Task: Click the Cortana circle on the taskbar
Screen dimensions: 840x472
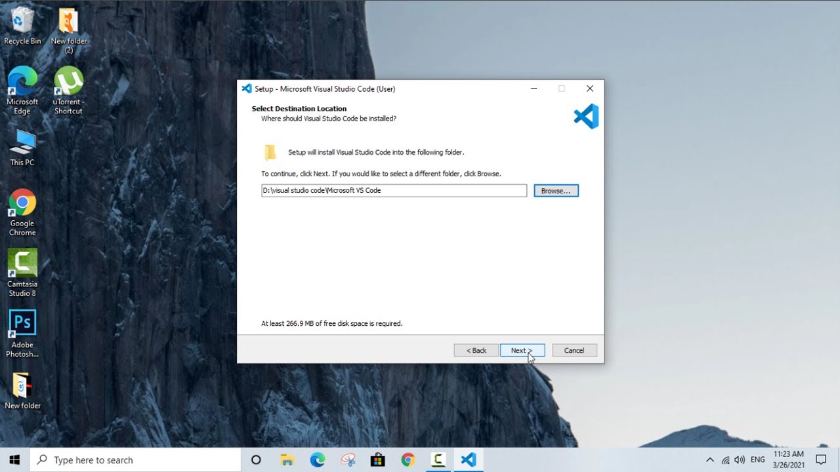Action: click(256, 460)
